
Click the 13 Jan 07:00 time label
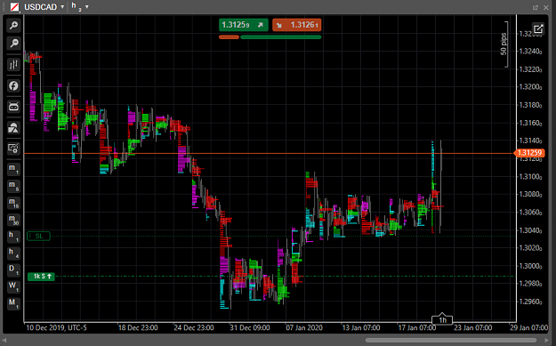[x=361, y=327]
